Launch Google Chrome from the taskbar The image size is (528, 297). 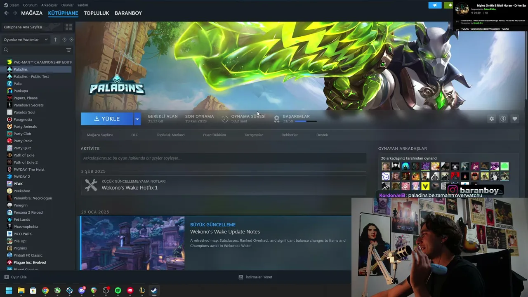pos(45,290)
